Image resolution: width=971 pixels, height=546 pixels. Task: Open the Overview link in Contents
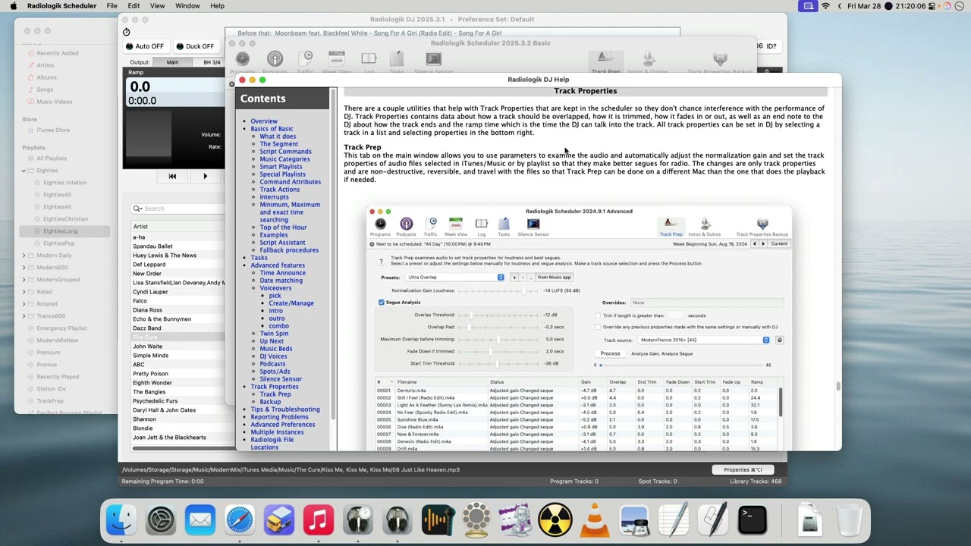point(264,121)
